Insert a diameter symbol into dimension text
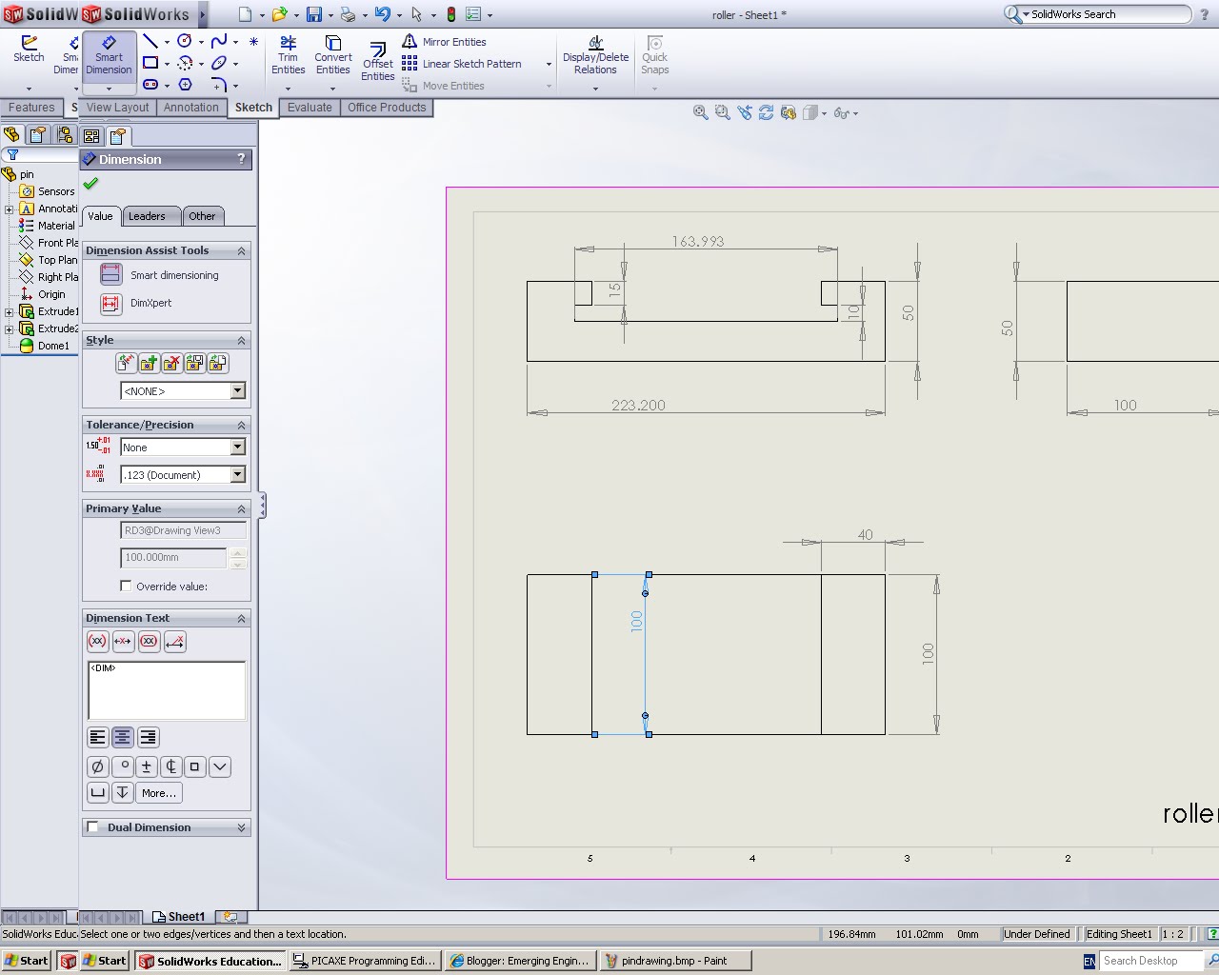1219x975 pixels. 97,766
